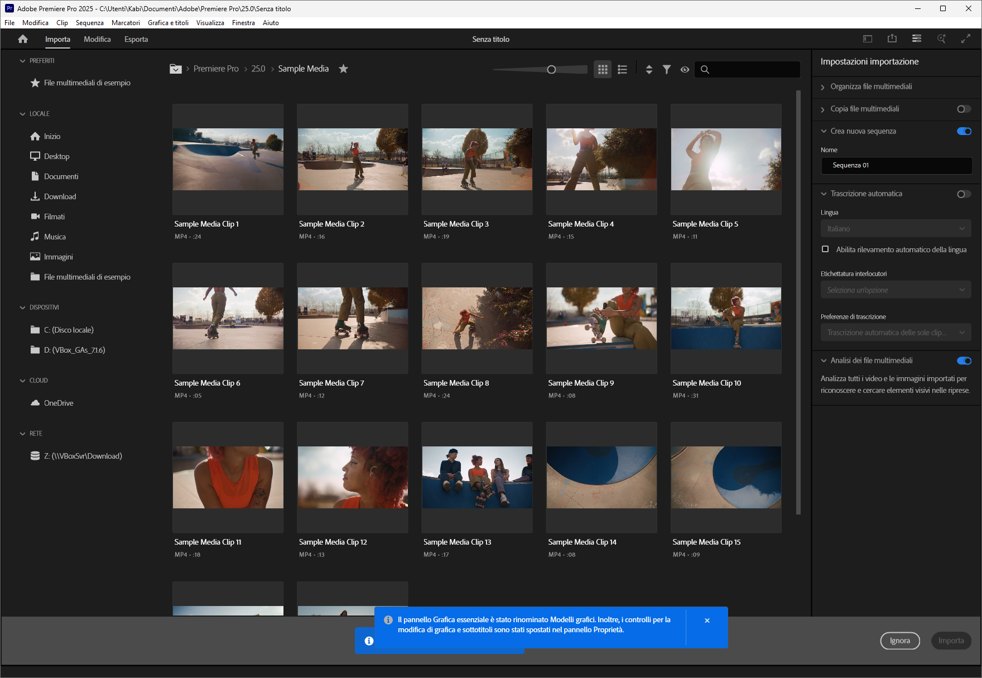The height and width of the screenshot is (678, 982).
Task: Switch to grid view of media
Action: [x=603, y=69]
